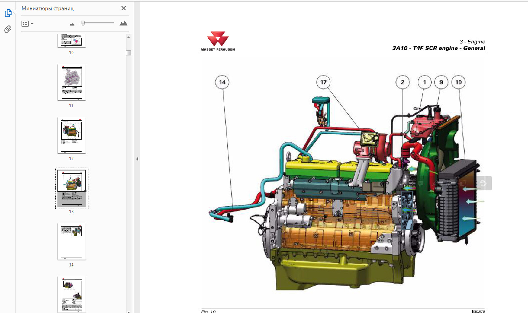The height and width of the screenshot is (313, 528).
Task: Select the page 15 thumbnail at bottom
Action: coord(72,294)
